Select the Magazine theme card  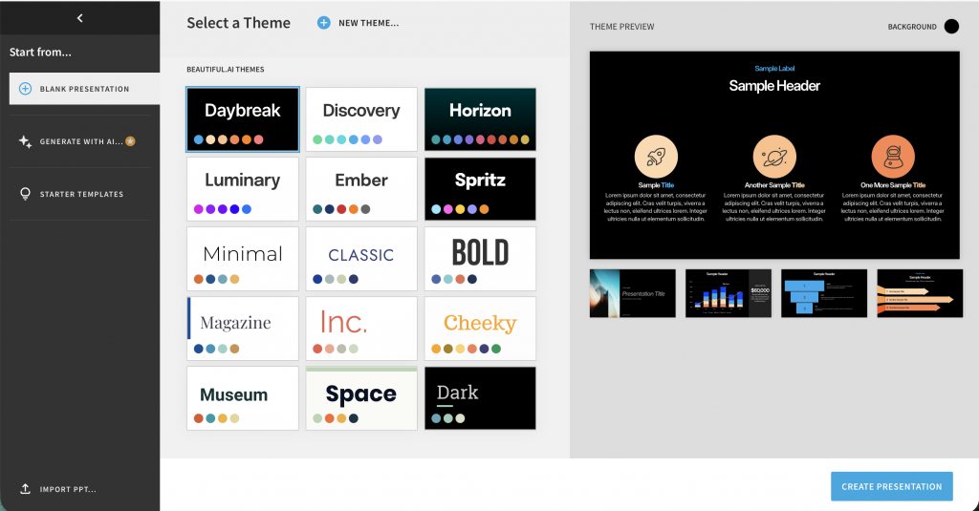(x=243, y=329)
